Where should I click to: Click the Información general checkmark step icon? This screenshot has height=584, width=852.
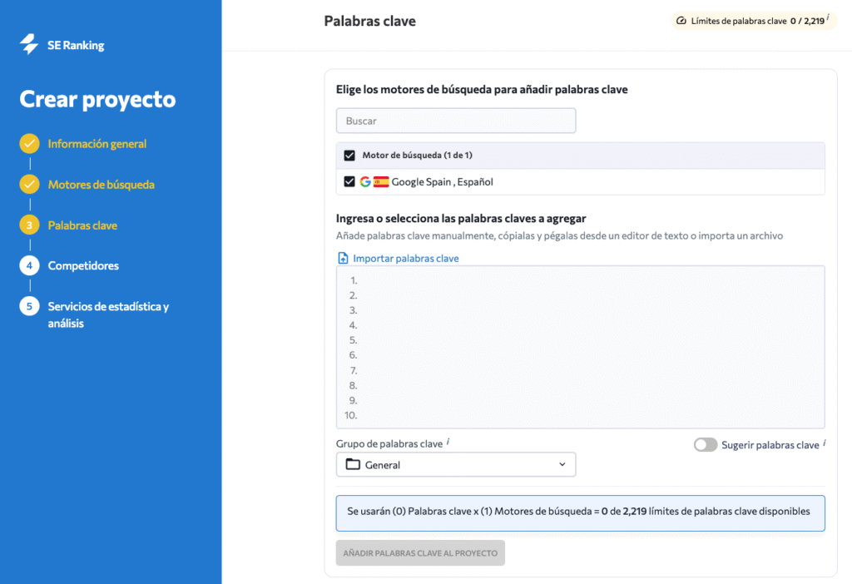pos(29,143)
